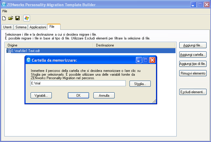Minimize the ZENworks Template Builder window

[x=193, y=5]
